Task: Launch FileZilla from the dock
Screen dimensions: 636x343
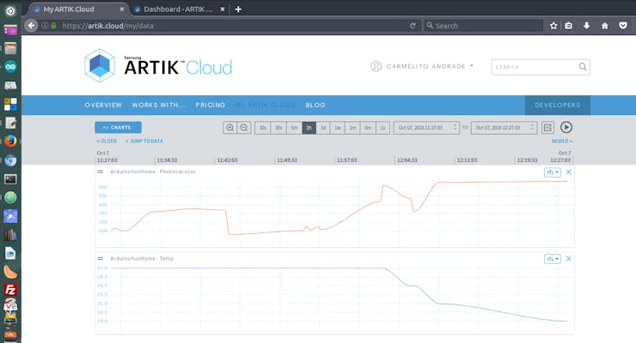Action: click(10, 290)
